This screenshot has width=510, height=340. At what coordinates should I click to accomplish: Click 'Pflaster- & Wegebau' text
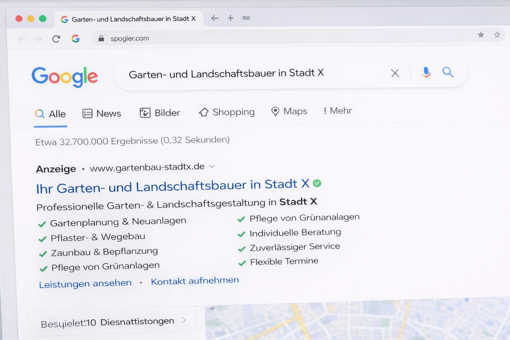point(98,237)
